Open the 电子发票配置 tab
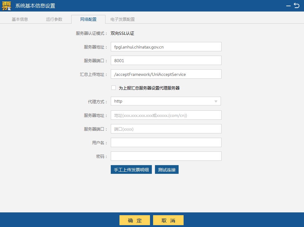Screen dimensions: 304x227 point(123,19)
